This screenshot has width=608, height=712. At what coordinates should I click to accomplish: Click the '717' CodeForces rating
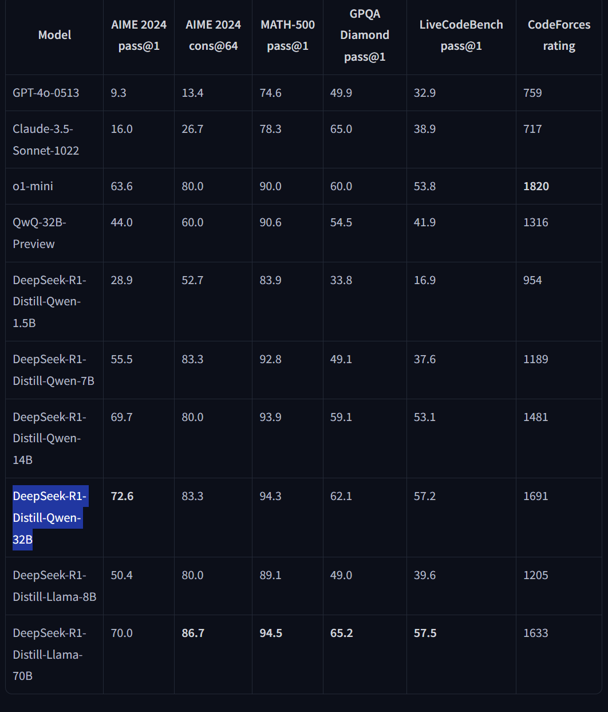pos(532,129)
